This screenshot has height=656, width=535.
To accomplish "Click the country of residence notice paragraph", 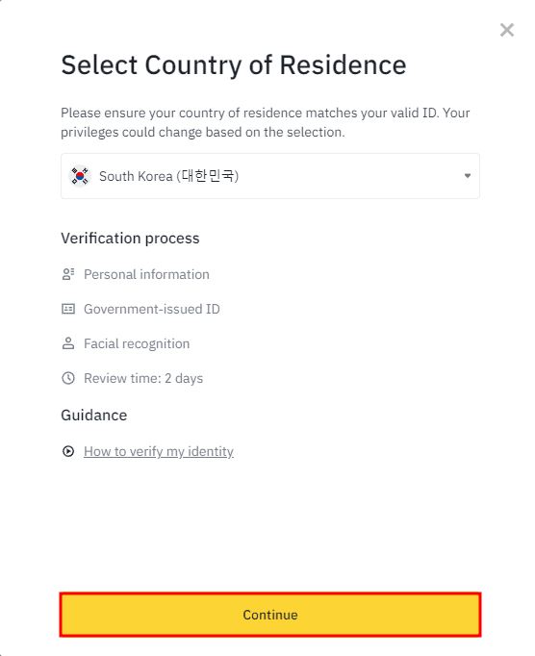I will (266, 122).
